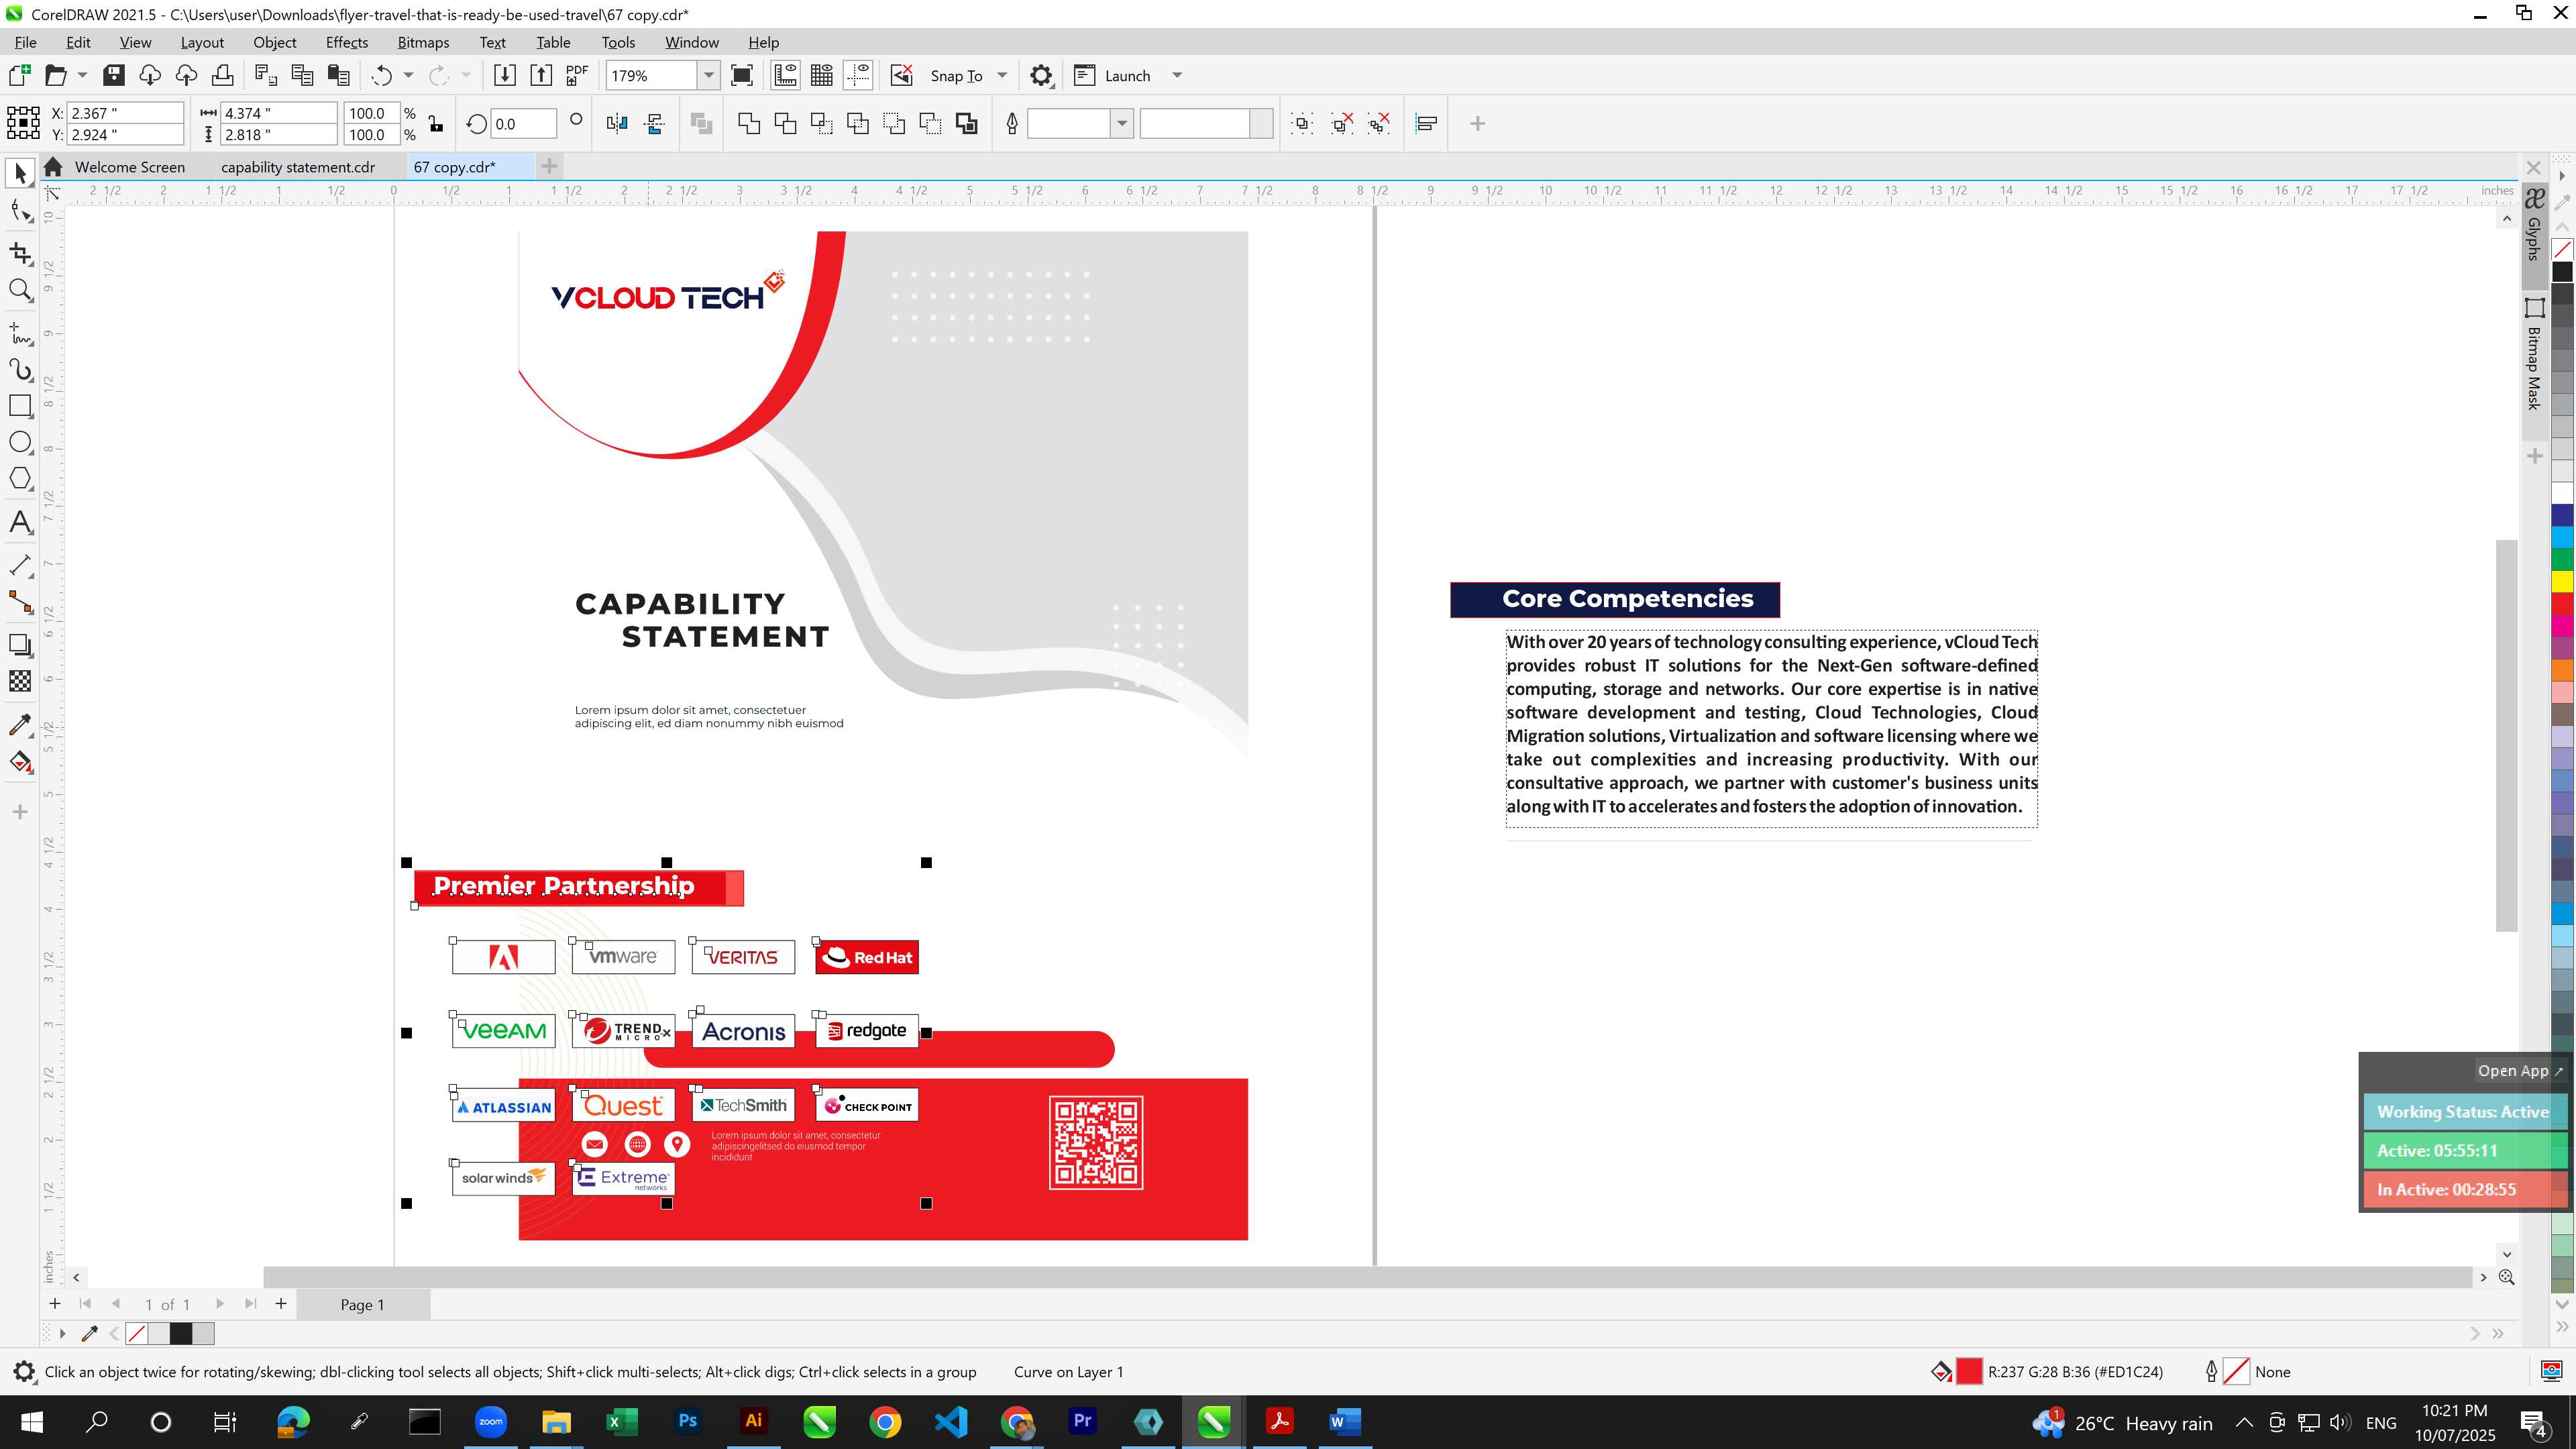Select the Interactive Fill tool
Viewport: 2576px width, 1449px height.
(x=20, y=762)
